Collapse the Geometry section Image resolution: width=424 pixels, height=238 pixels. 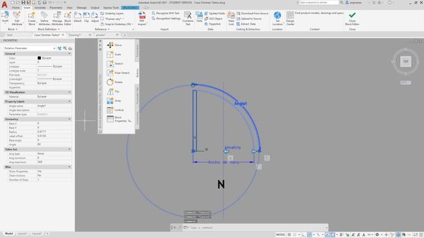point(70,119)
